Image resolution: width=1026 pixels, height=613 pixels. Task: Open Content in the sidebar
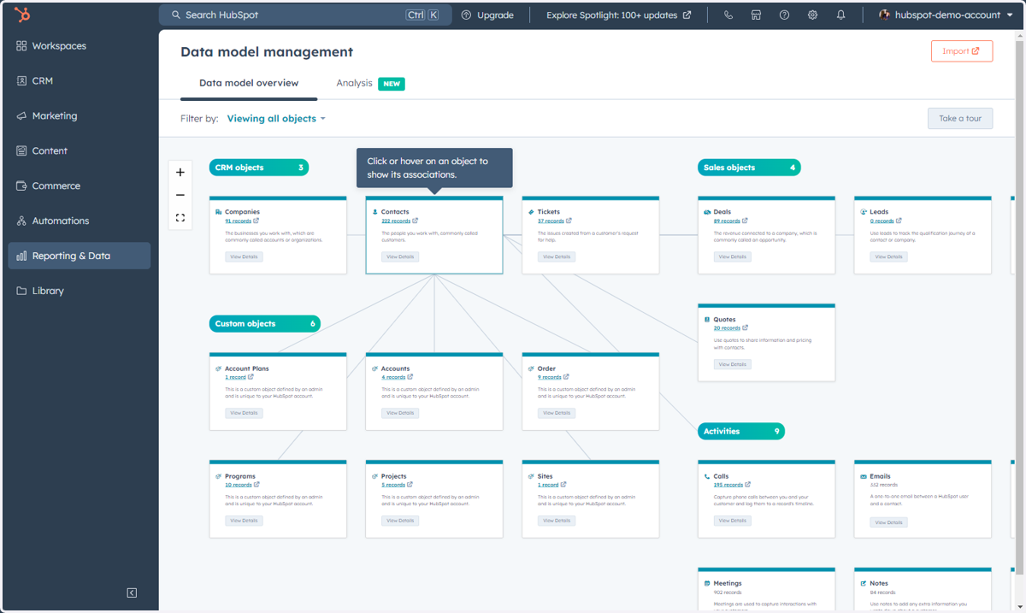coord(80,151)
